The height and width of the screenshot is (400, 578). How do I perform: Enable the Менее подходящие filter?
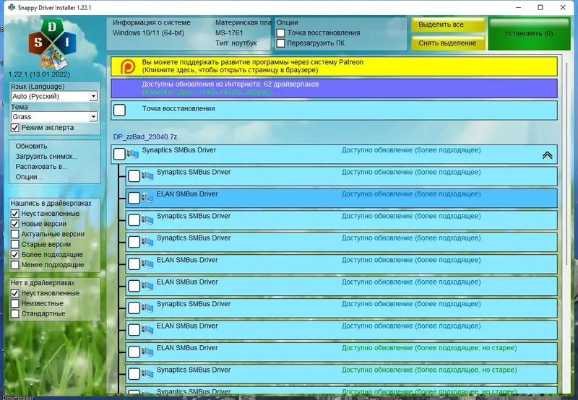pos(15,265)
